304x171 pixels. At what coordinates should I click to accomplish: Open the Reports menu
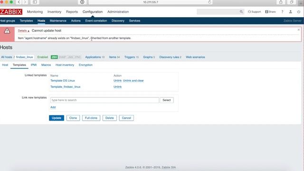pos(72,11)
